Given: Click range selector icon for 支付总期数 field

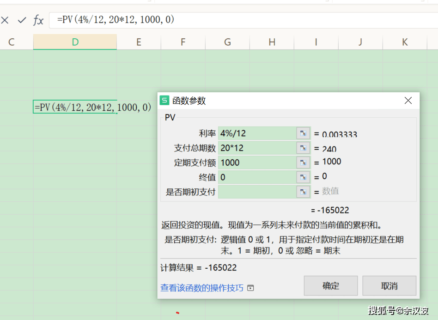Looking at the screenshot, I should (303, 148).
